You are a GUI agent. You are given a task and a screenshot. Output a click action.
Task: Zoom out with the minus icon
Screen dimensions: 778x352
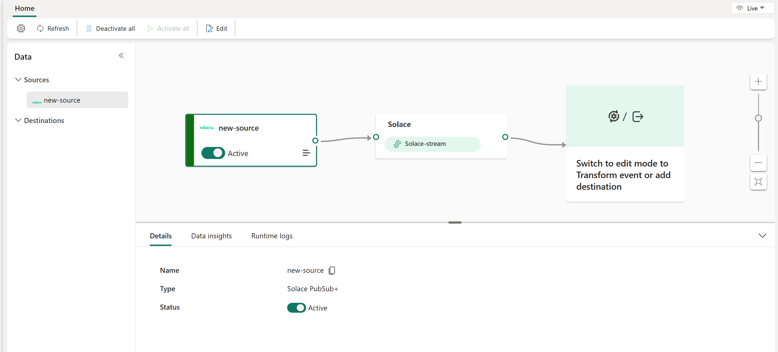point(758,163)
